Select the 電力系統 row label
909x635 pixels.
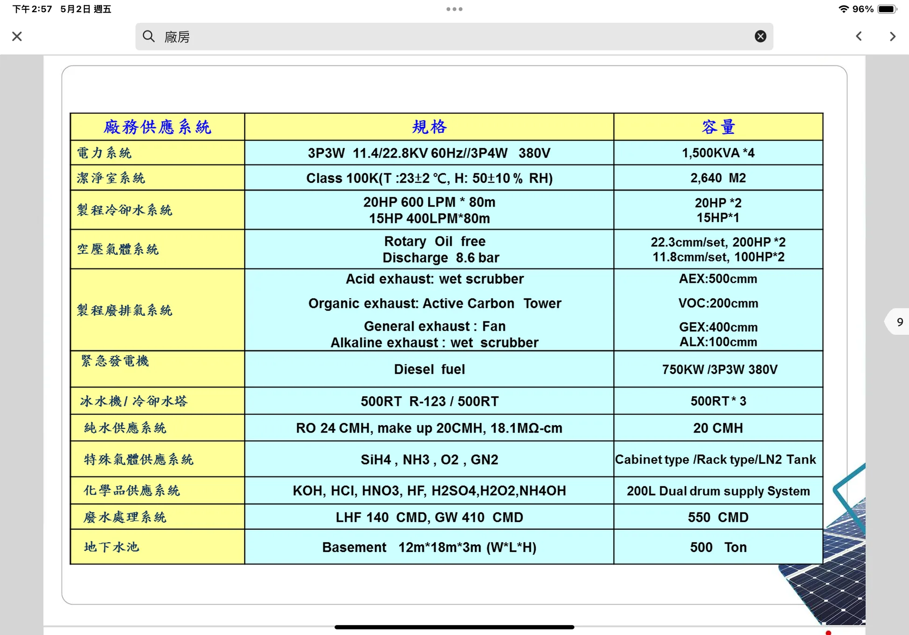pyautogui.click(x=158, y=152)
